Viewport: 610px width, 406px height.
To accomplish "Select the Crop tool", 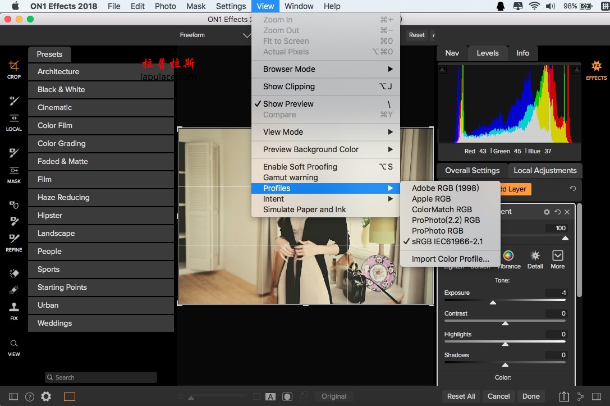I will 13,70.
